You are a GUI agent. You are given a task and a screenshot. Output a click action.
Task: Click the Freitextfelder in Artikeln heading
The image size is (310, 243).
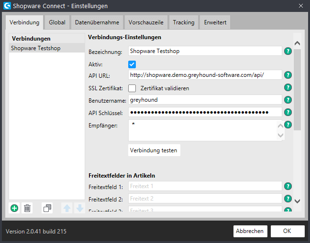[122, 176]
